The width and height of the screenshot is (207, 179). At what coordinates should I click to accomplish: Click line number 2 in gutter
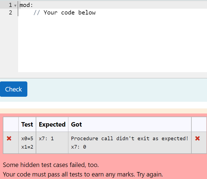[10, 13]
